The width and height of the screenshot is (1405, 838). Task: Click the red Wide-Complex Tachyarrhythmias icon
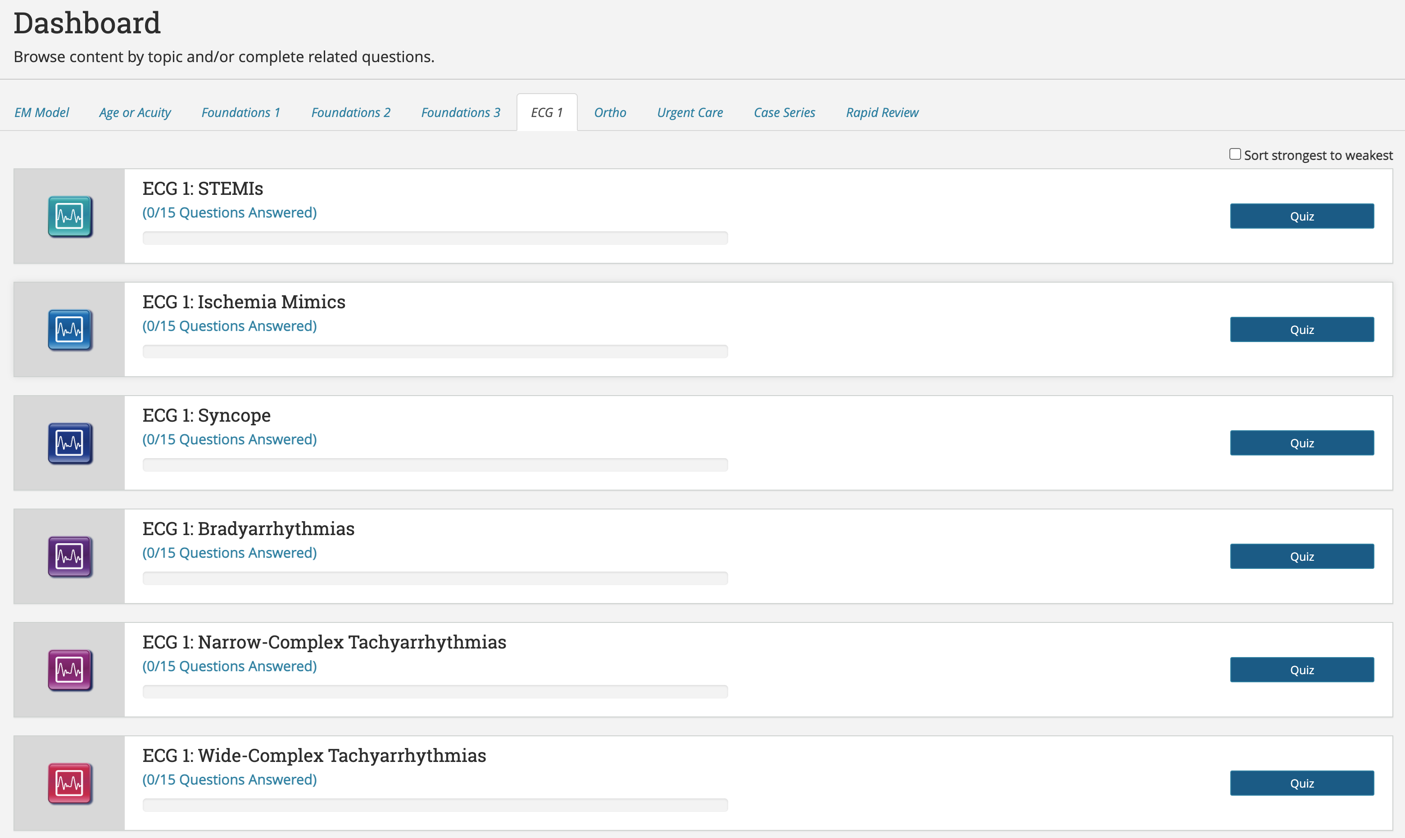pyautogui.click(x=69, y=783)
